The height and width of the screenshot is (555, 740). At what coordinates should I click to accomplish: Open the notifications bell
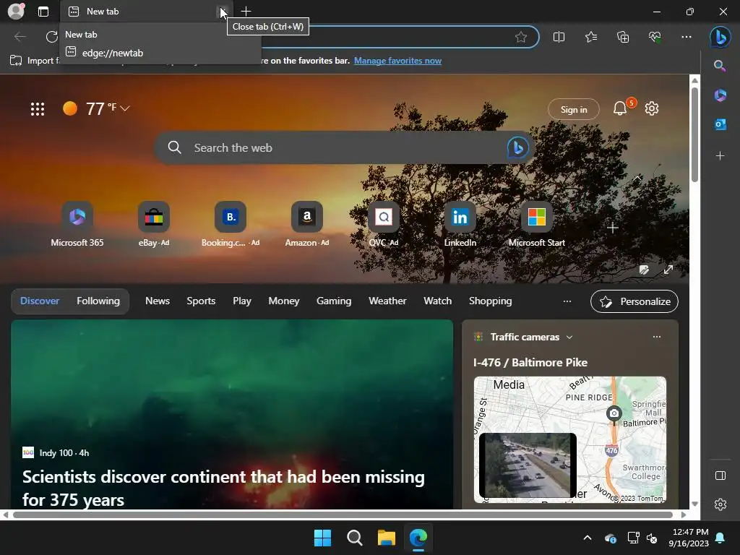coord(619,109)
